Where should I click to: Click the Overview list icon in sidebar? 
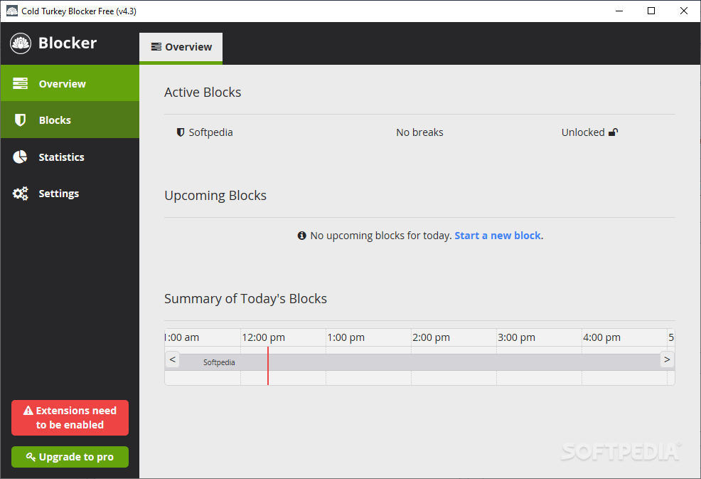20,83
